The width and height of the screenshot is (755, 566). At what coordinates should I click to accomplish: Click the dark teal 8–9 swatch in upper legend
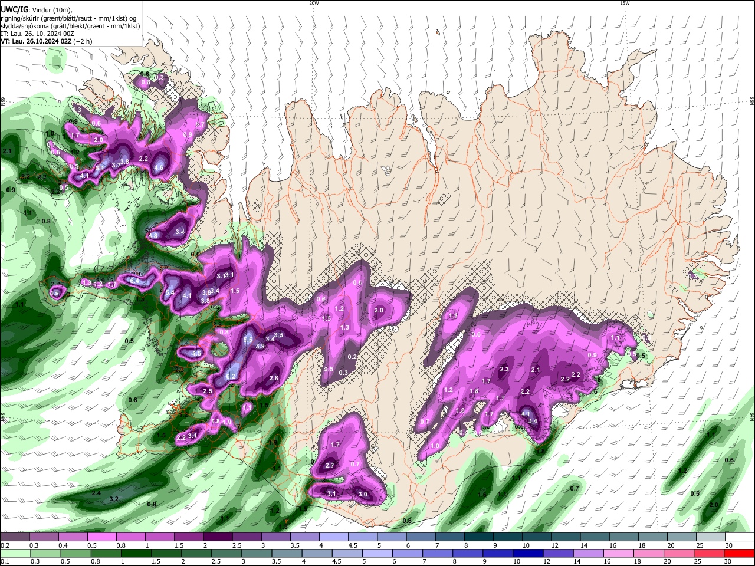479,537
